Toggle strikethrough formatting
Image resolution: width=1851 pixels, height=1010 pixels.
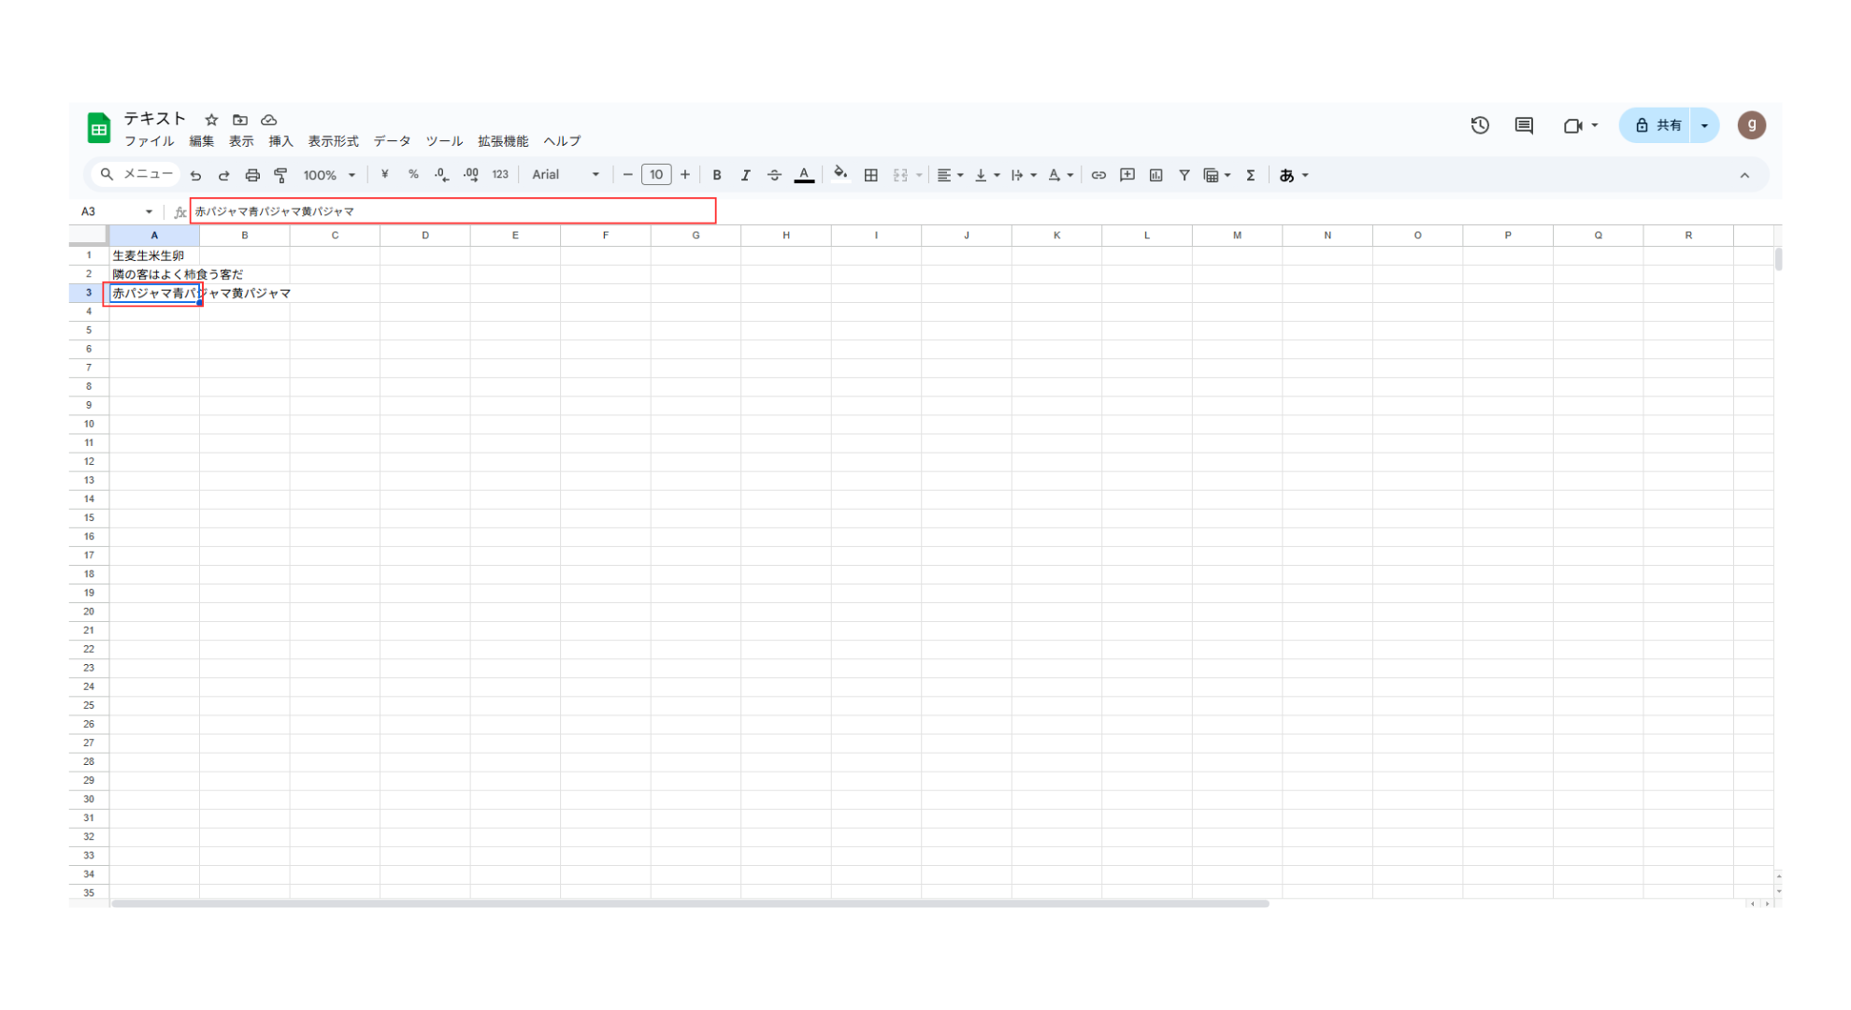[x=774, y=175]
